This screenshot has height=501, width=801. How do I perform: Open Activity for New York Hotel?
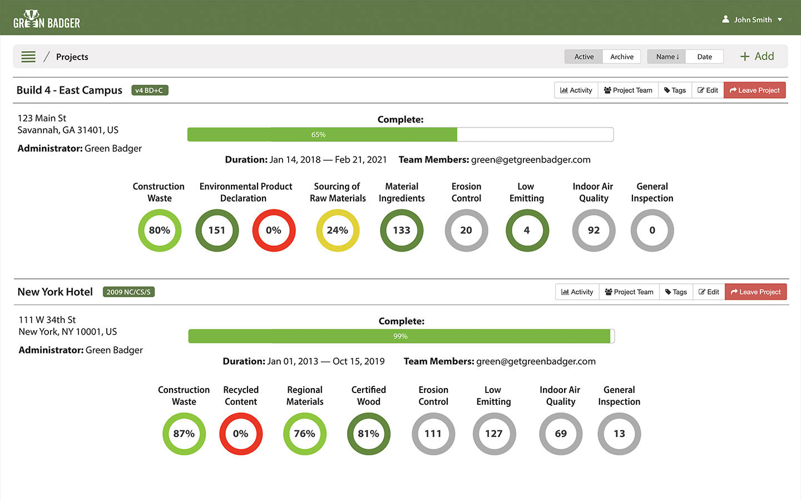577,292
